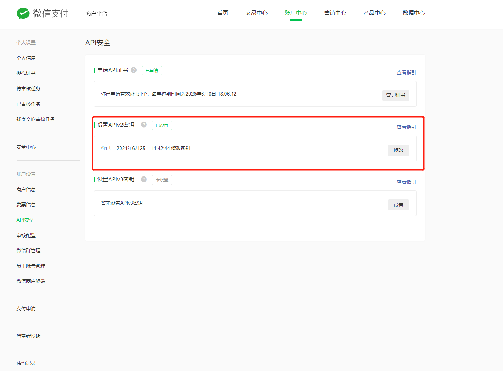Open 员工账号管理 settings
The image size is (503, 371).
point(31,265)
